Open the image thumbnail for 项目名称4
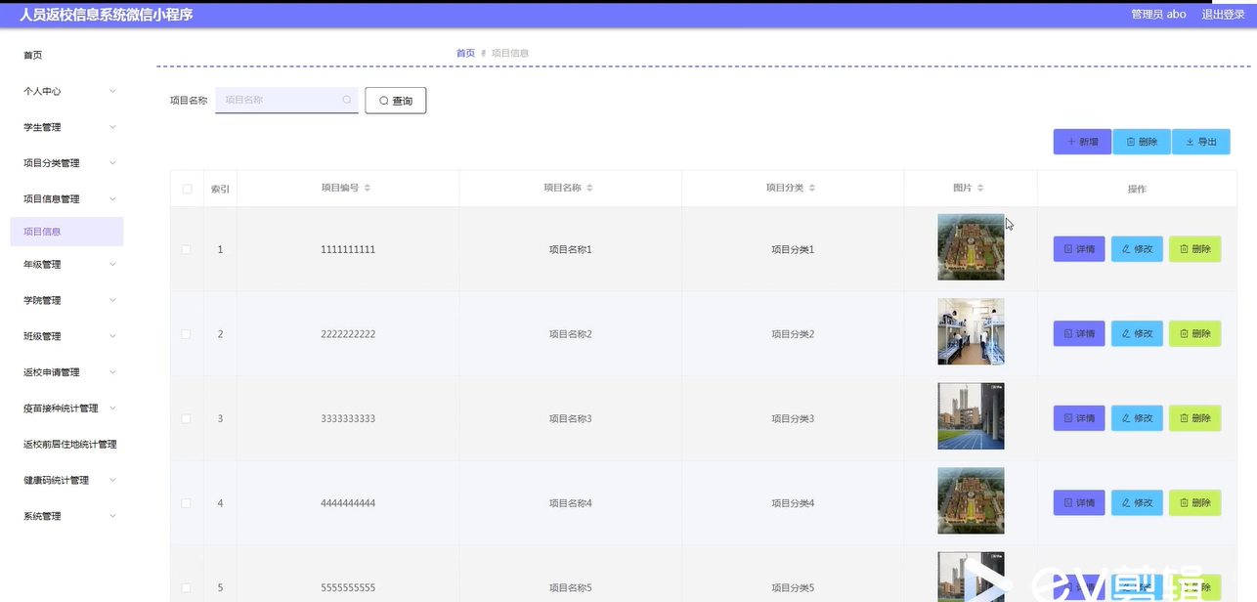Screen dimensions: 1257x602 coord(971,500)
